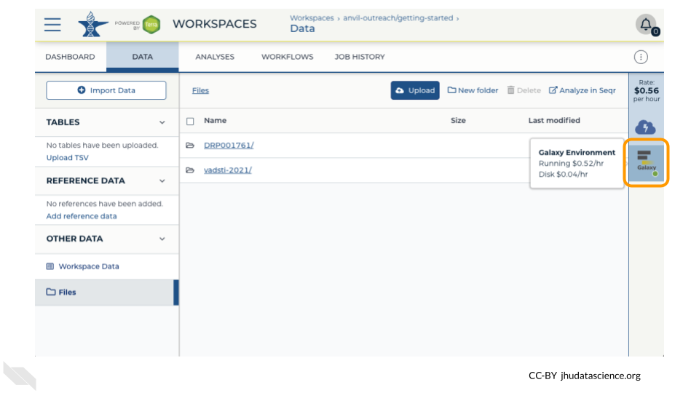
Task: Click the disabled Delete button
Action: click(524, 90)
